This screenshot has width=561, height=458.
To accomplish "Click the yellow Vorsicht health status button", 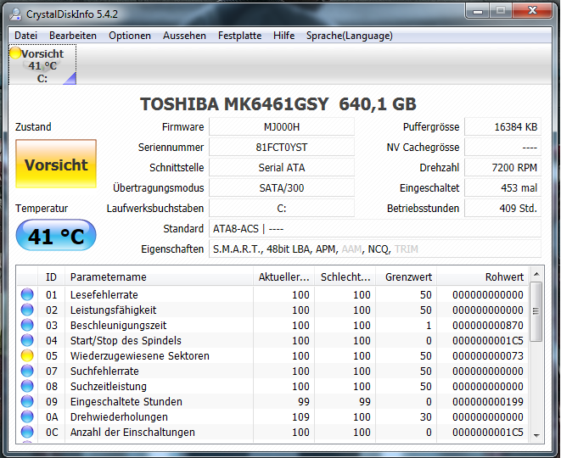I will coord(56,164).
